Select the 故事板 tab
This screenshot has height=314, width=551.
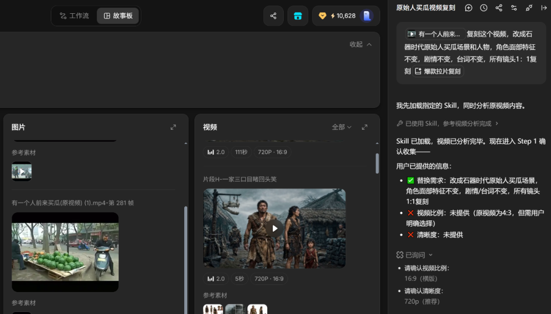[118, 16]
